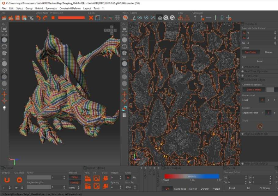The height and width of the screenshot is (196, 278).
Task: Open the Edit menu
Action: [11, 8]
